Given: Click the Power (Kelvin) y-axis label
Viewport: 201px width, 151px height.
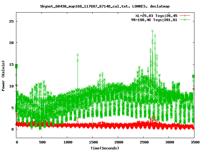Looking at the screenshot, I should [x=3, y=76].
